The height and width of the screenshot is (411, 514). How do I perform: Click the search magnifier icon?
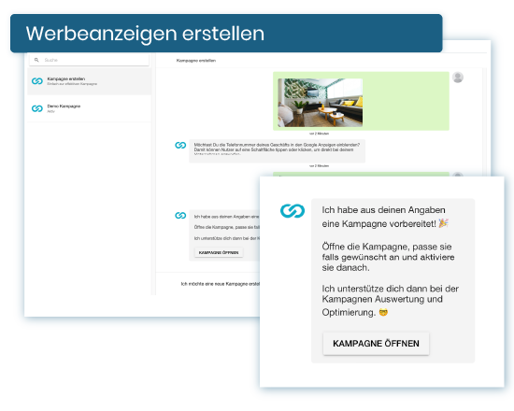(36, 60)
